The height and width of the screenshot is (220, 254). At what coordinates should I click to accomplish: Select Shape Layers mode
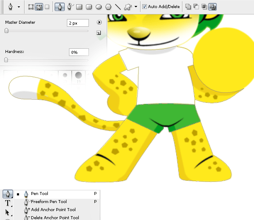click(x=31, y=7)
